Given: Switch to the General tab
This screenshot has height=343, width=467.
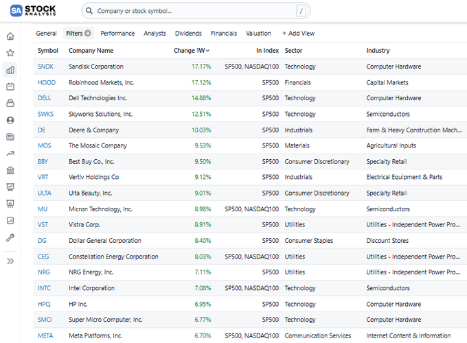Looking at the screenshot, I should click(x=46, y=34).
